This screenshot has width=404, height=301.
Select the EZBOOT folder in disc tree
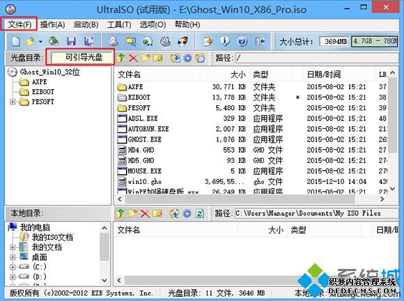click(x=42, y=92)
